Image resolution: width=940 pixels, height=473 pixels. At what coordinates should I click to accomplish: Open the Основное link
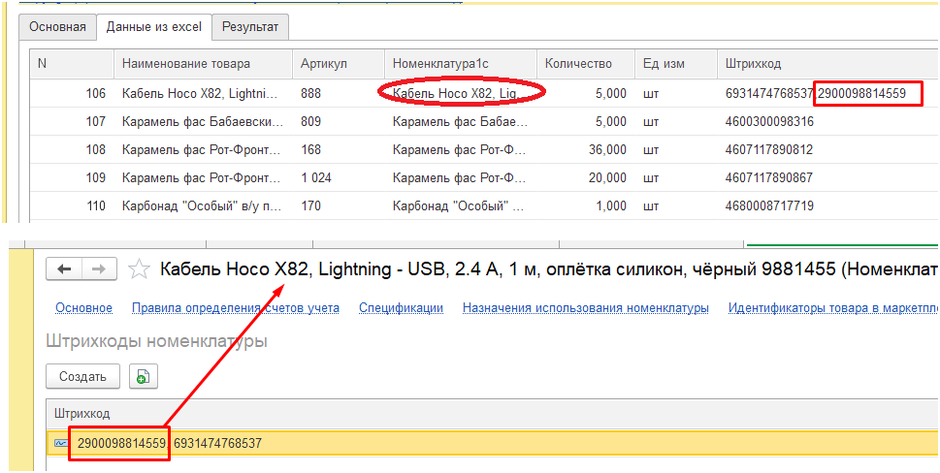(83, 308)
